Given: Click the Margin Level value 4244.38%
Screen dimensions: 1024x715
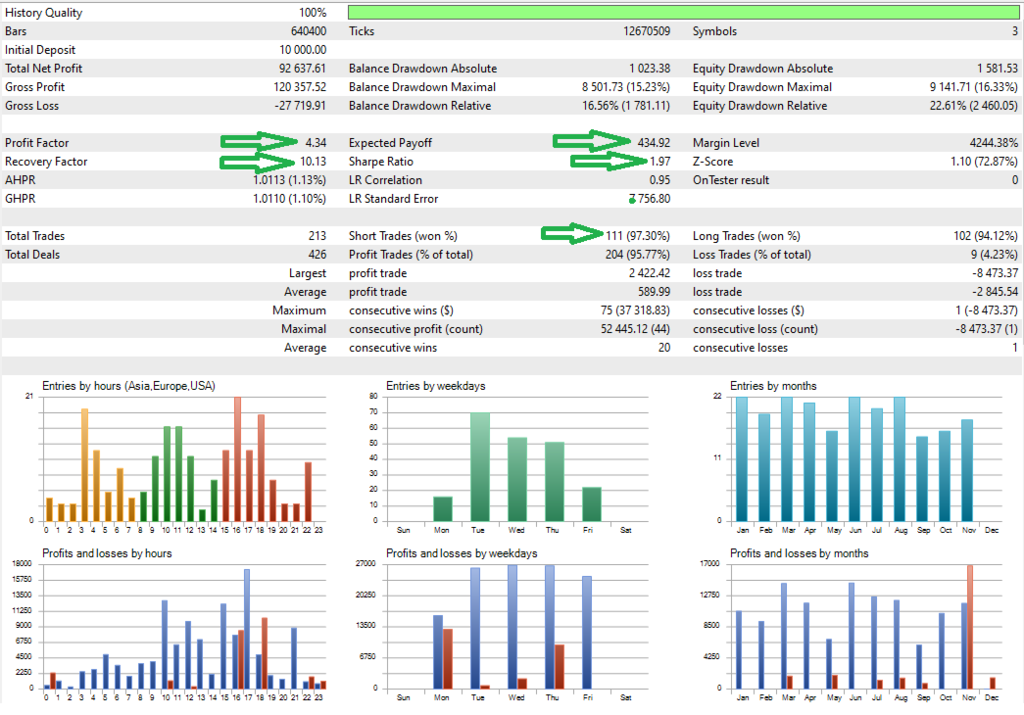Looking at the screenshot, I should click(994, 143).
